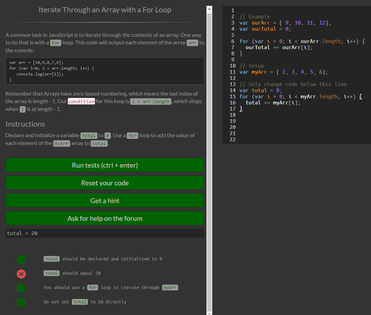The height and width of the screenshot is (315, 371).
Task: Click the closing brace on line 17
Action: coord(241,109)
